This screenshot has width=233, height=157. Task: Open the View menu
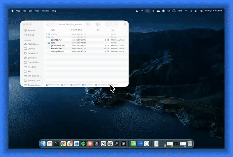pyautogui.click(x=37, y=11)
